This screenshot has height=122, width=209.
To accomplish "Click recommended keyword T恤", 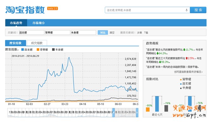I will pyautogui.click(x=146, y=33).
